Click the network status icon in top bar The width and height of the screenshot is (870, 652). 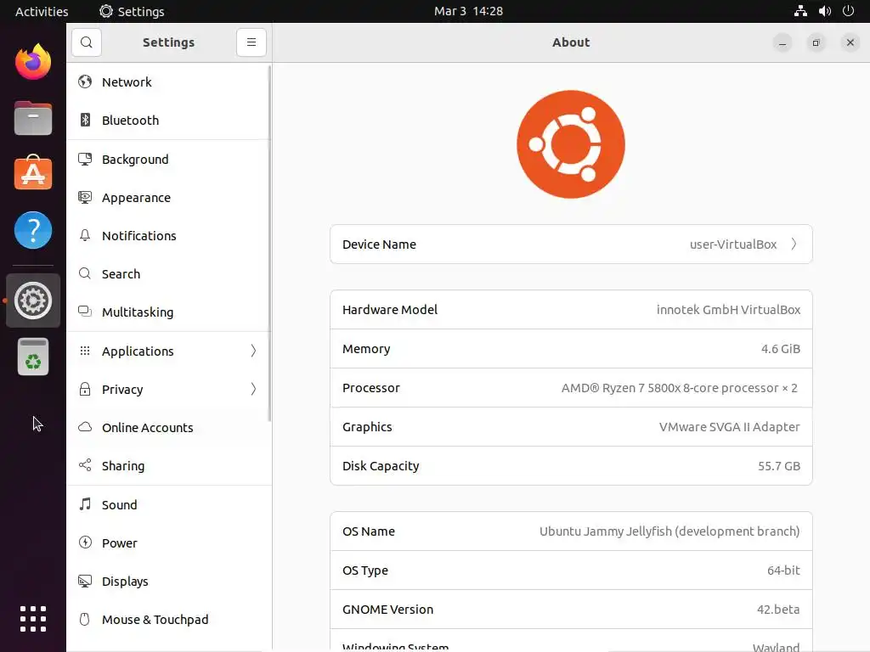click(800, 11)
